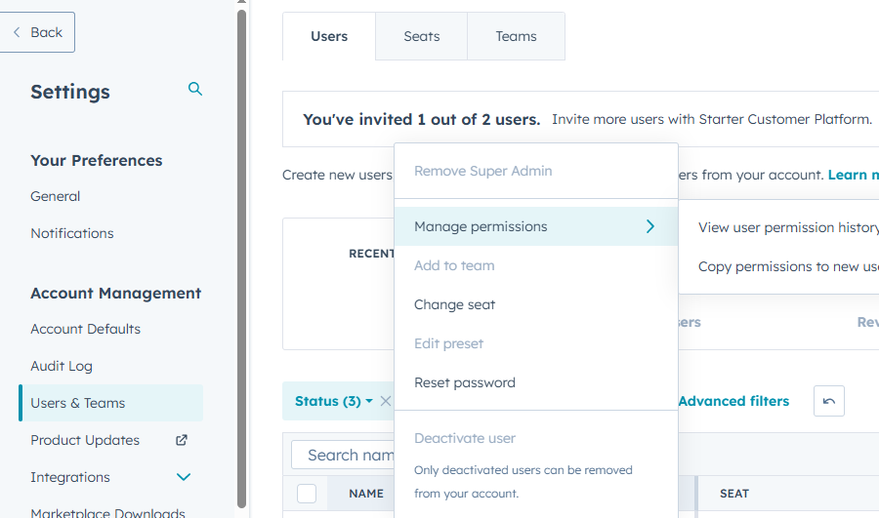Viewport: 879px width, 518px height.
Task: Switch to the Seats tab
Action: pyautogui.click(x=421, y=36)
